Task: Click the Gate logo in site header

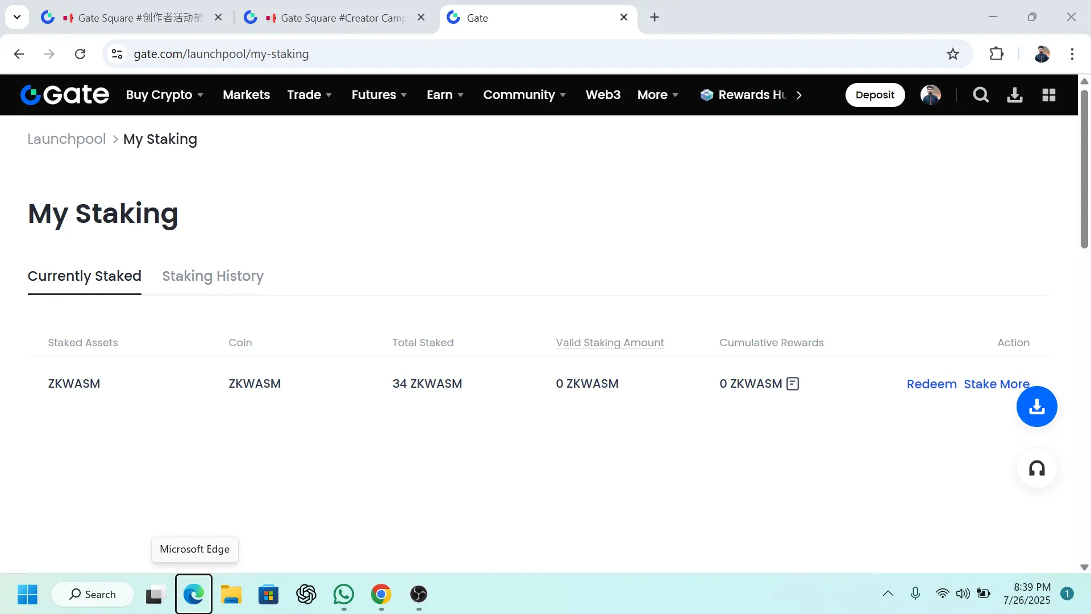Action: click(64, 95)
